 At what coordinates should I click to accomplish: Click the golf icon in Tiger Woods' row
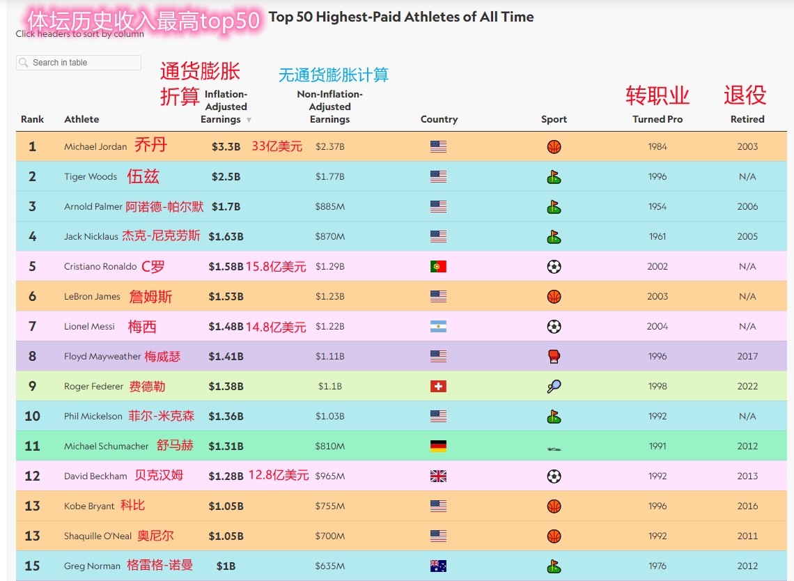click(554, 177)
